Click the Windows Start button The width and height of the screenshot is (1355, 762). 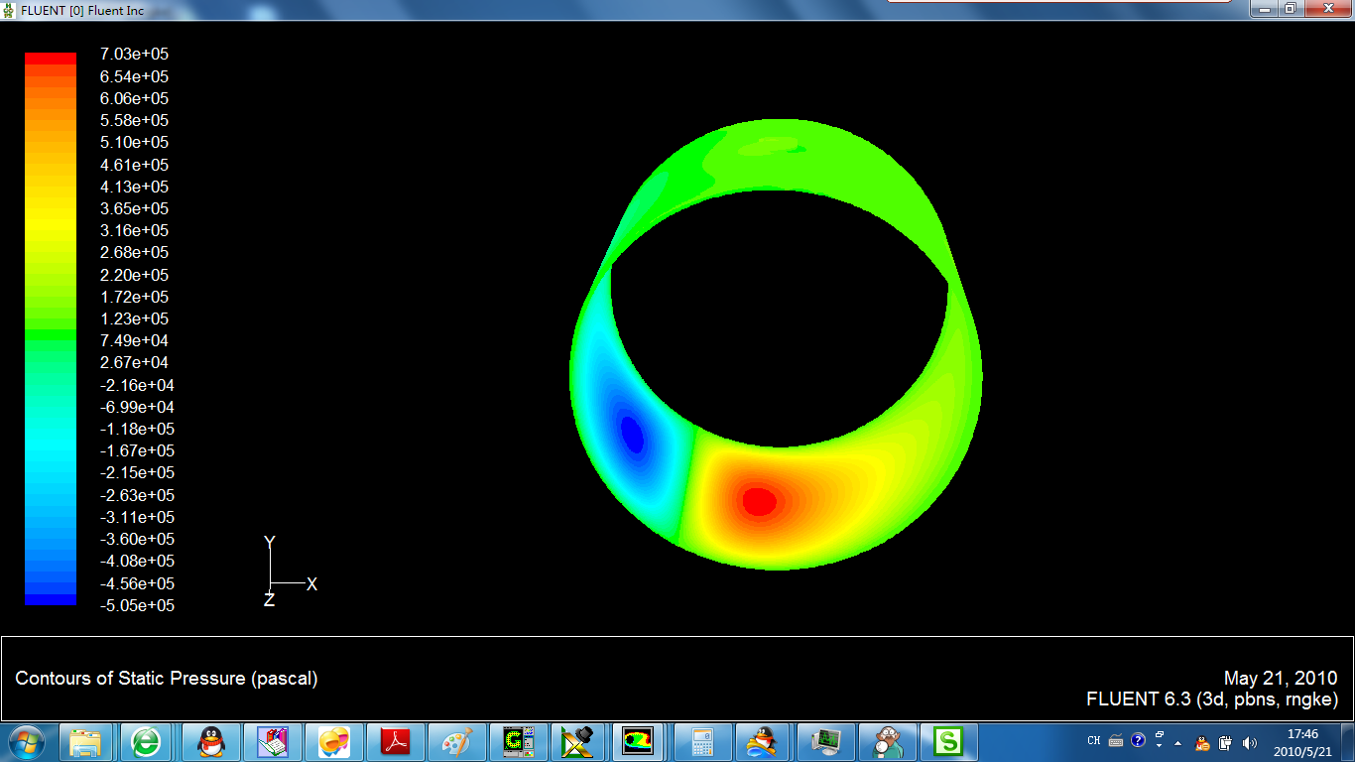27,741
